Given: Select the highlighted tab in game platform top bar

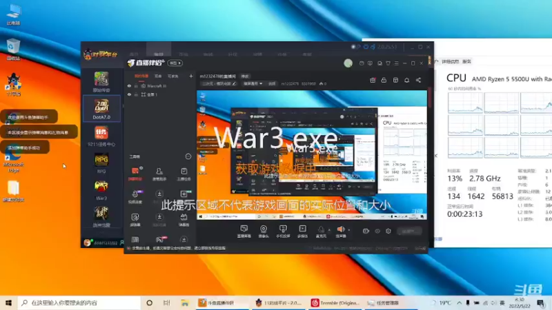Looking at the screenshot, I should tap(159, 50).
